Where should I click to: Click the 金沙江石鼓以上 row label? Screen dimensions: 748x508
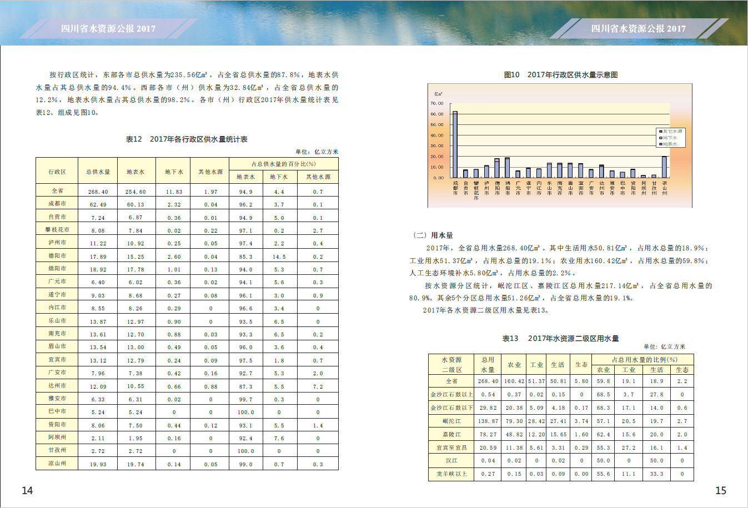[x=451, y=395]
